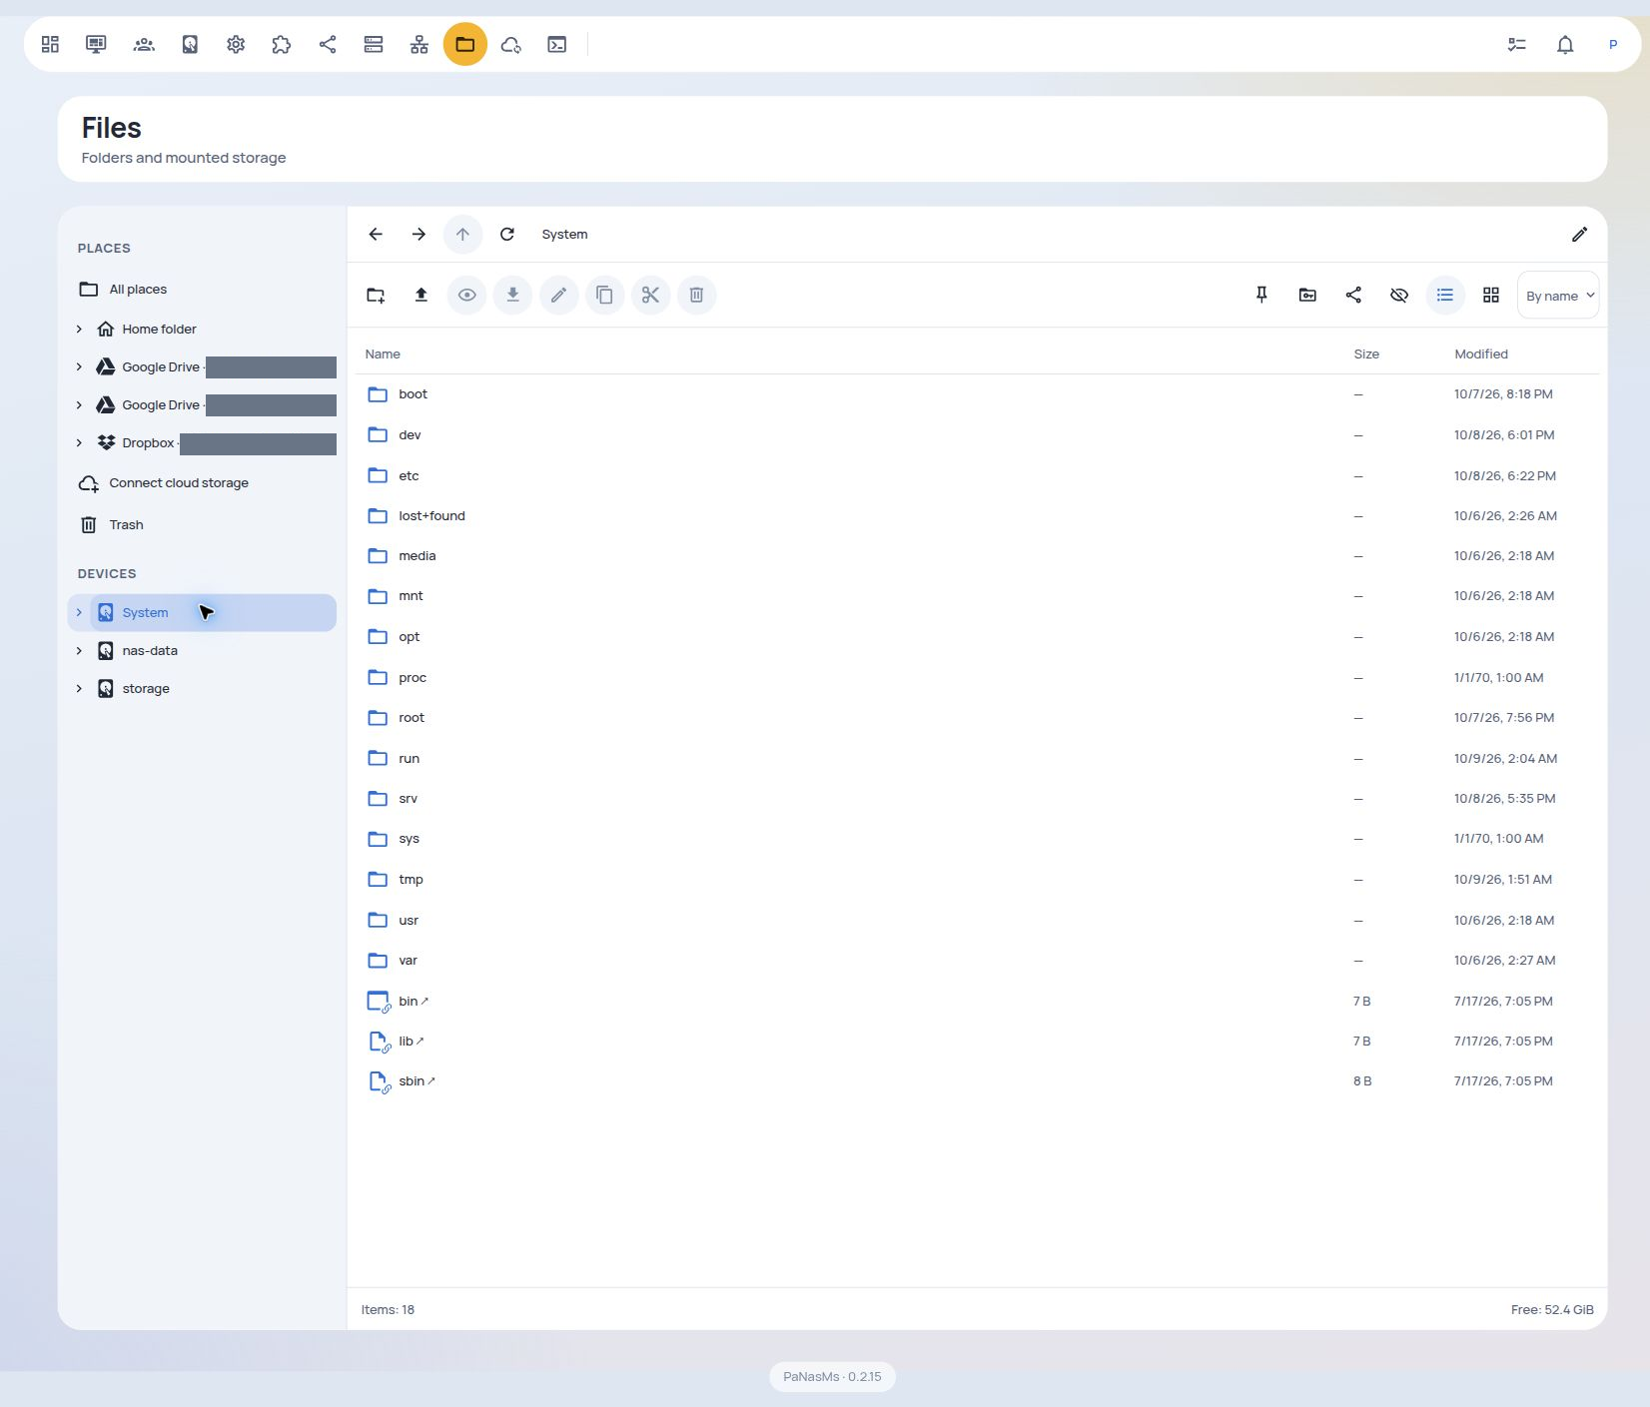Screen dimensions: 1650x1407
Task: Create a new folder with toolbar icon
Action: [x=376, y=295]
